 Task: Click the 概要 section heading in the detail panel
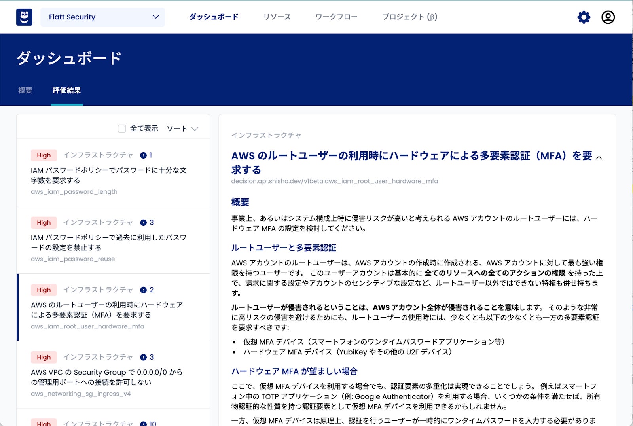241,202
